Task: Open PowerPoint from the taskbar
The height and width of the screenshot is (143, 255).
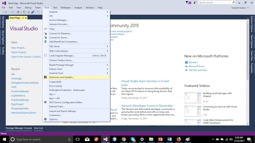Action: point(160,139)
